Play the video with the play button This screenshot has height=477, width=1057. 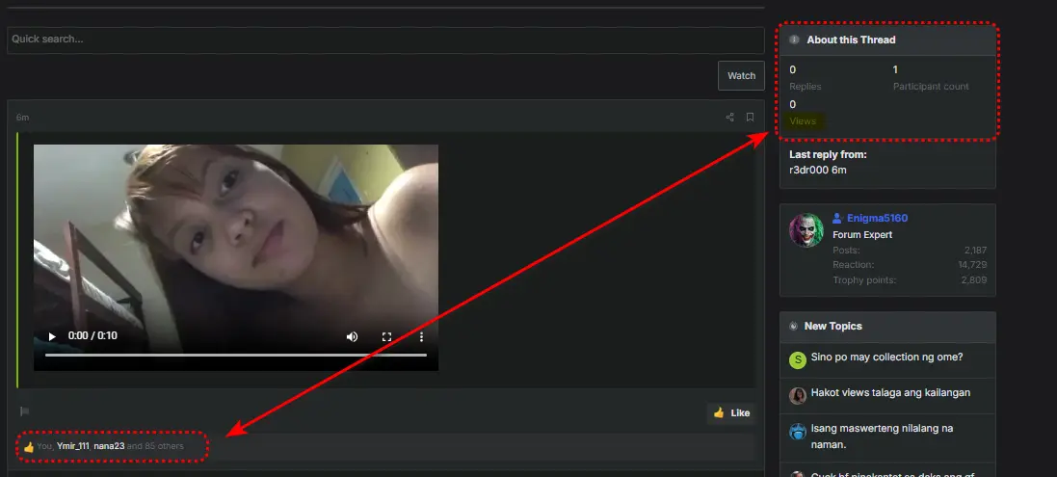52,336
